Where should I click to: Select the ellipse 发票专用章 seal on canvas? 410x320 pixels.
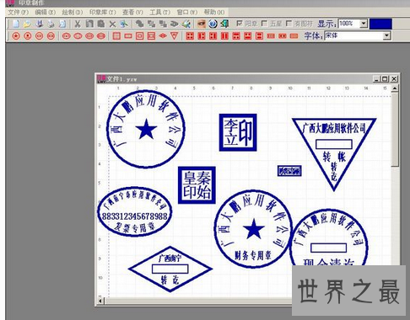[135, 211]
